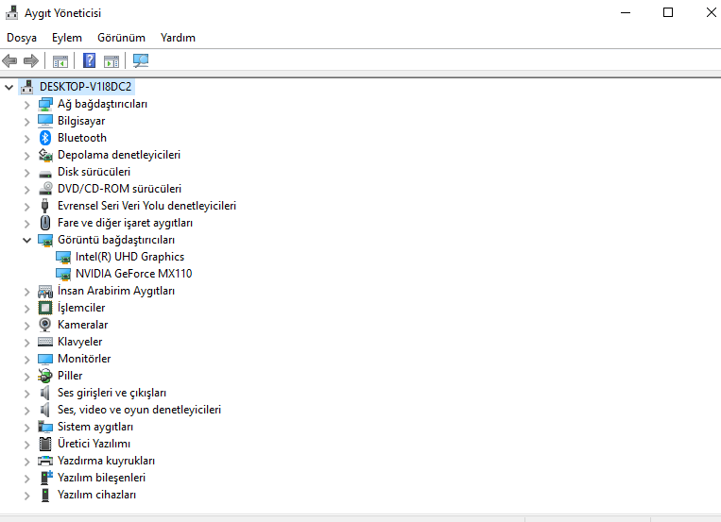This screenshot has width=721, height=522.
Task: Click the İnsan Arabirim Aygıtları icon
Action: click(45, 292)
